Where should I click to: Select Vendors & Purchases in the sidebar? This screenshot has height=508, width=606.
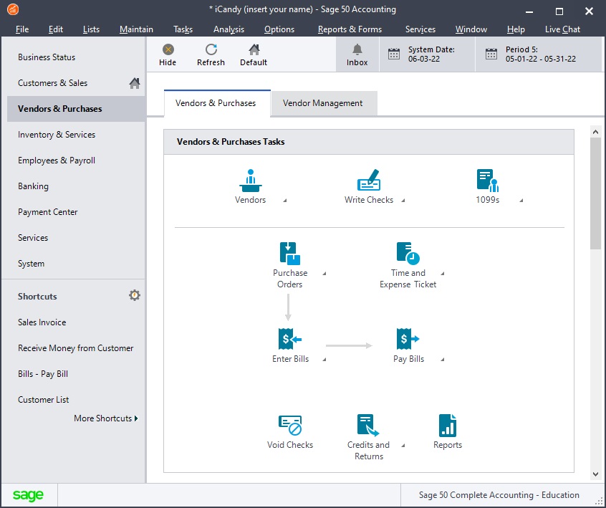76,109
